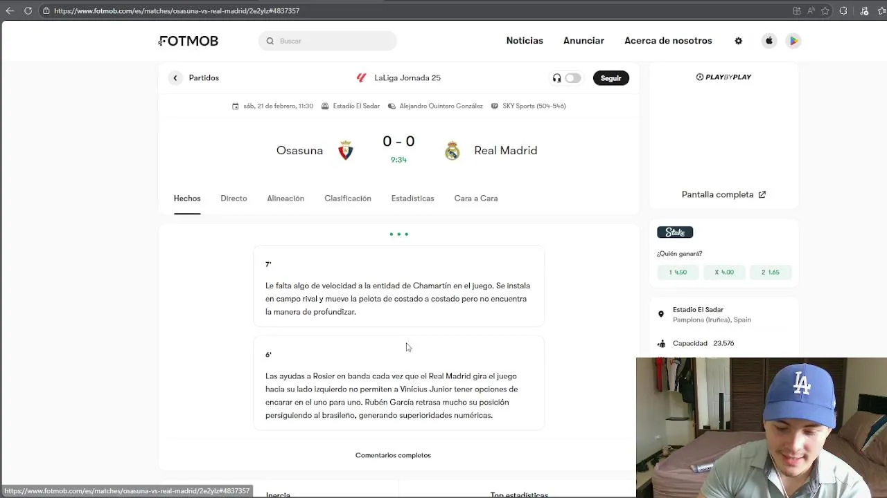Click the 7' commentary card

tap(398, 286)
